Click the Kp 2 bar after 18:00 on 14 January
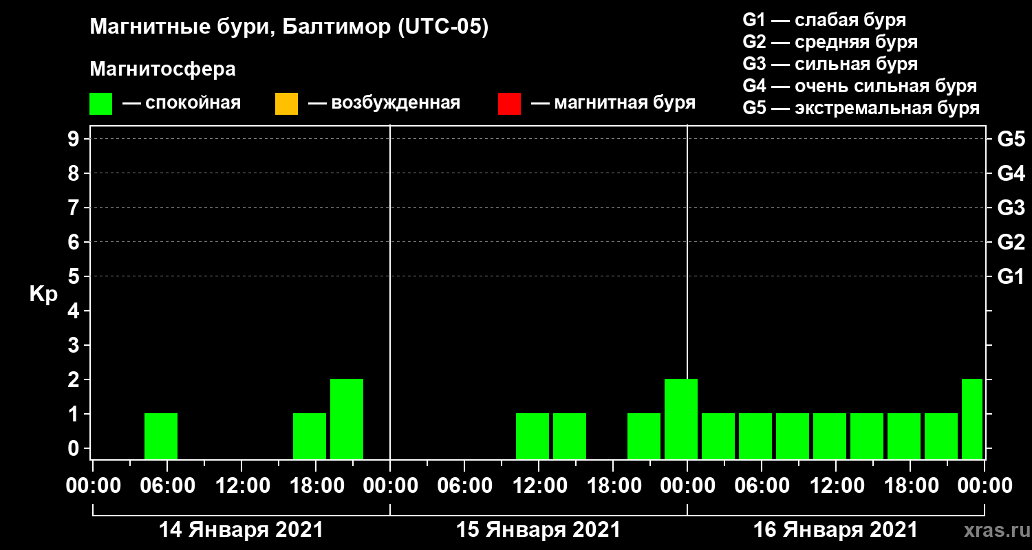The image size is (1032, 550). click(347, 419)
